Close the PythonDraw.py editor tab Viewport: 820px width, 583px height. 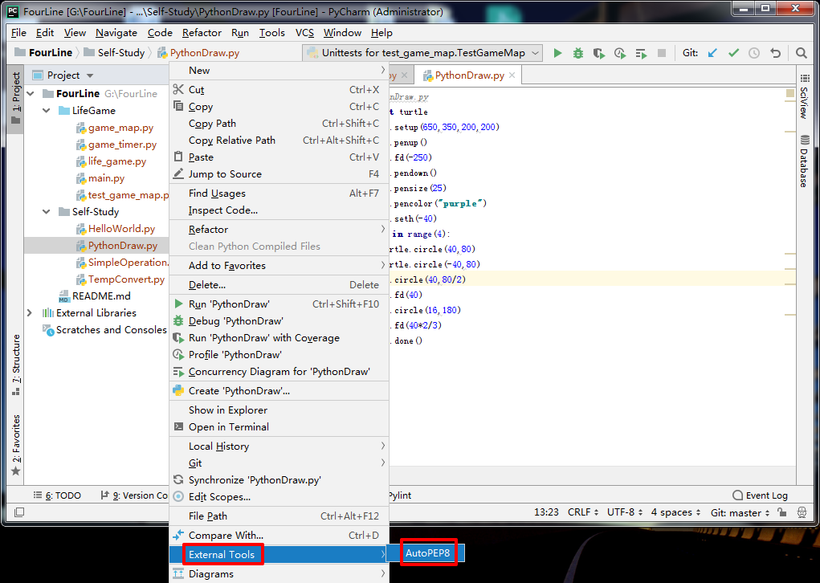(x=512, y=75)
